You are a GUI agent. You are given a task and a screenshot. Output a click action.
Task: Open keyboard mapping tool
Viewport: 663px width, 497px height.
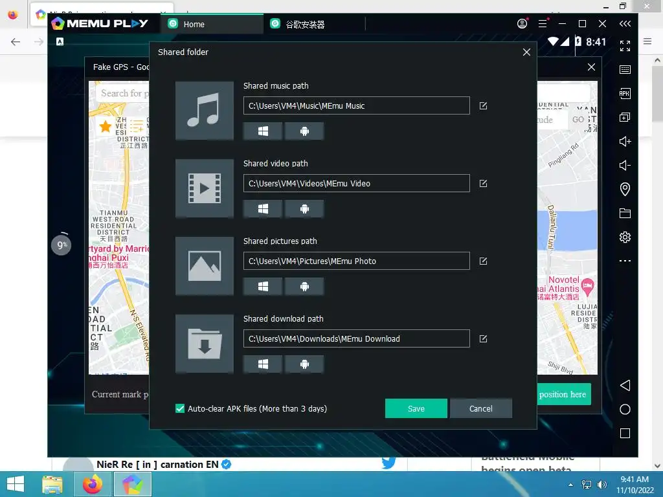625,70
